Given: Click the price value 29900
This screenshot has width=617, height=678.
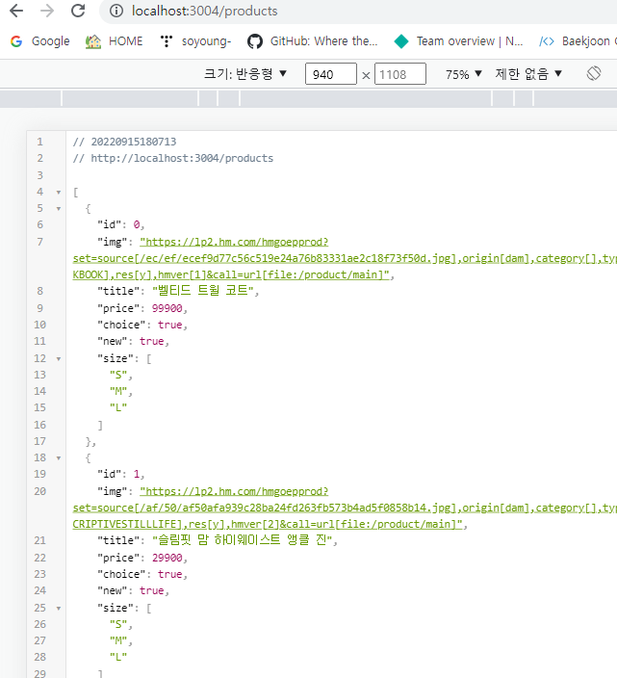Looking at the screenshot, I should [x=167, y=558].
